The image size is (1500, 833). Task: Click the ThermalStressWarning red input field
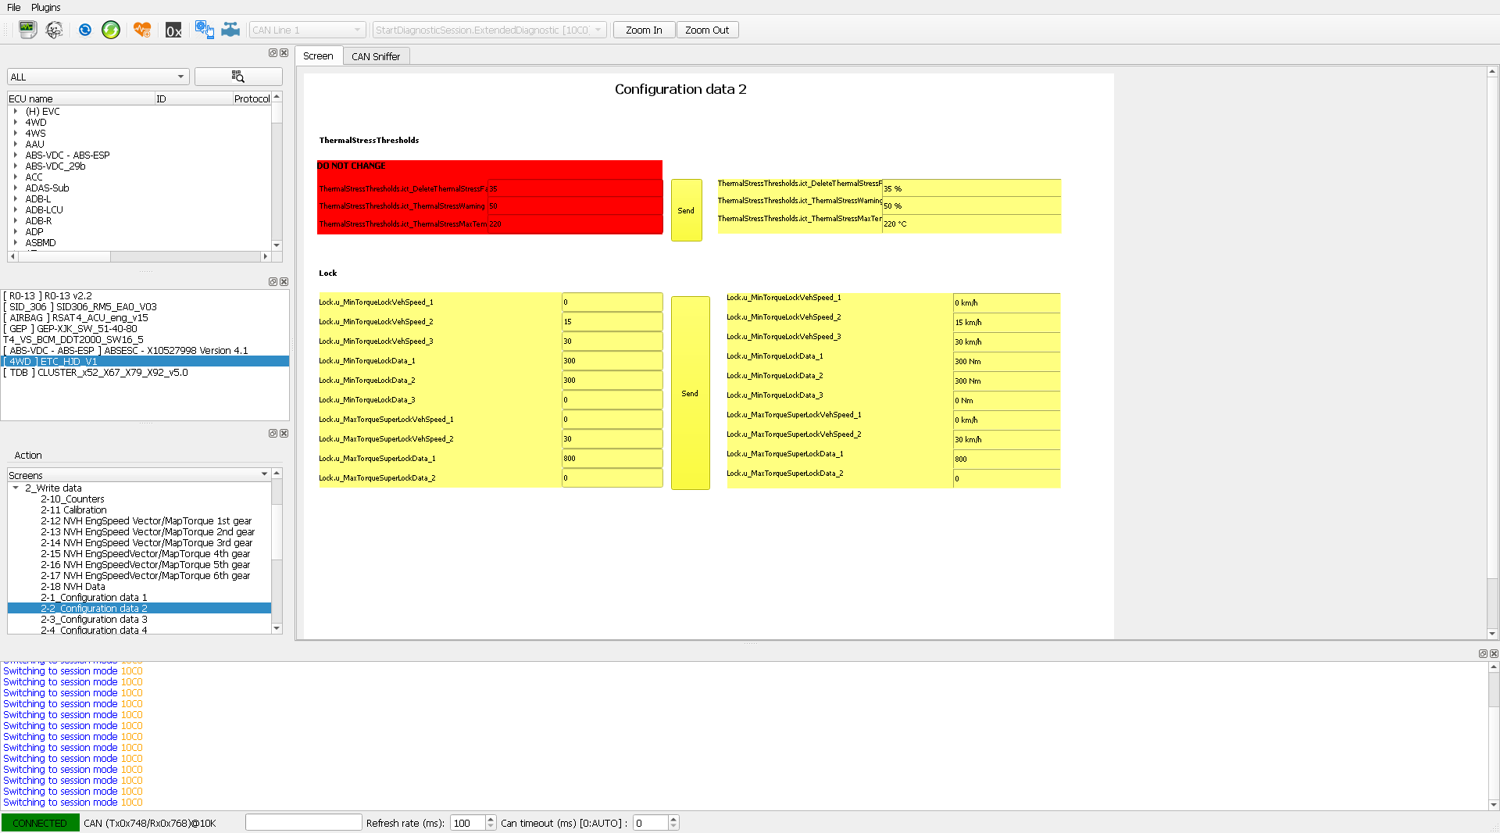click(575, 206)
